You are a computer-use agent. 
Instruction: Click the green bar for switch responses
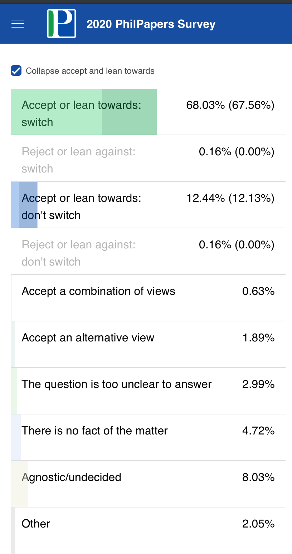pyautogui.click(x=84, y=112)
